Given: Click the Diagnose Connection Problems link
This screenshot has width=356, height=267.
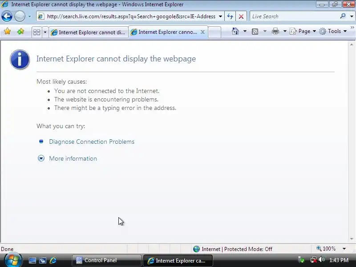Looking at the screenshot, I should [92, 142].
